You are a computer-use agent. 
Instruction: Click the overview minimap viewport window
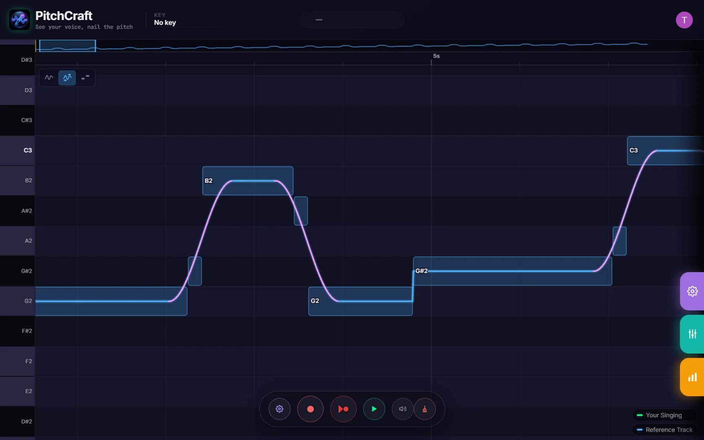(x=67, y=46)
